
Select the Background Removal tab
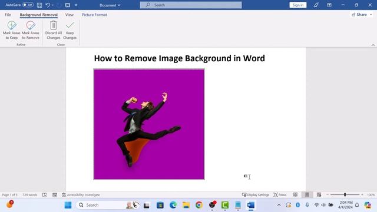coord(38,15)
